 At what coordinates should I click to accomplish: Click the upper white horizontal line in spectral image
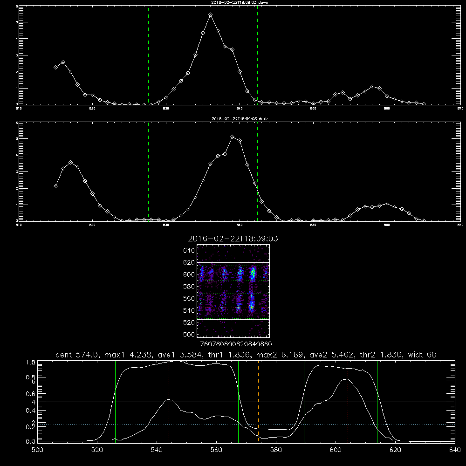pyautogui.click(x=233, y=262)
